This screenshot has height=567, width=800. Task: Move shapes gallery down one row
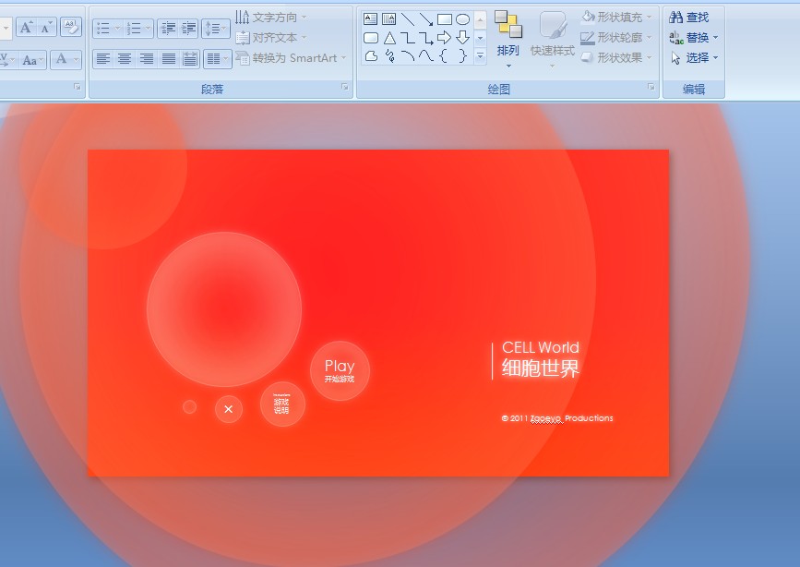480,38
